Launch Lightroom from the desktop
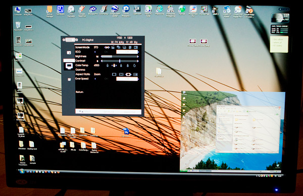 coord(137,11)
